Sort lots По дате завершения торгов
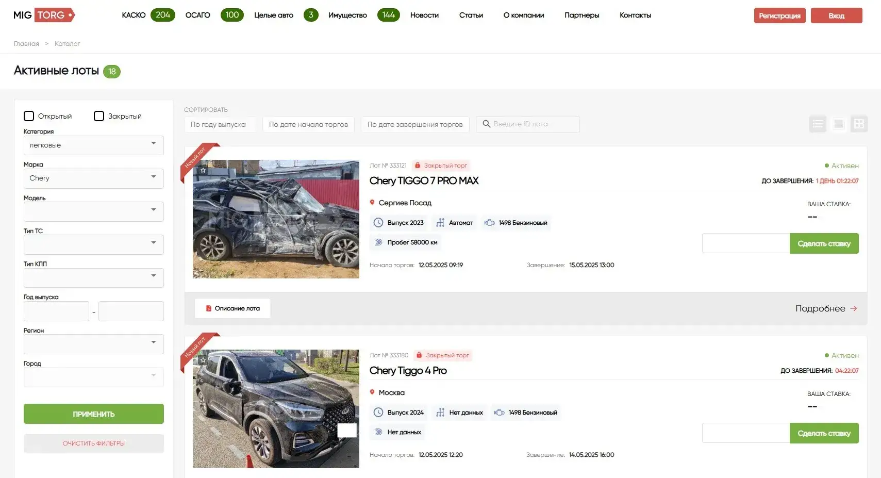Screen dimensions: 881x478 click(415, 124)
